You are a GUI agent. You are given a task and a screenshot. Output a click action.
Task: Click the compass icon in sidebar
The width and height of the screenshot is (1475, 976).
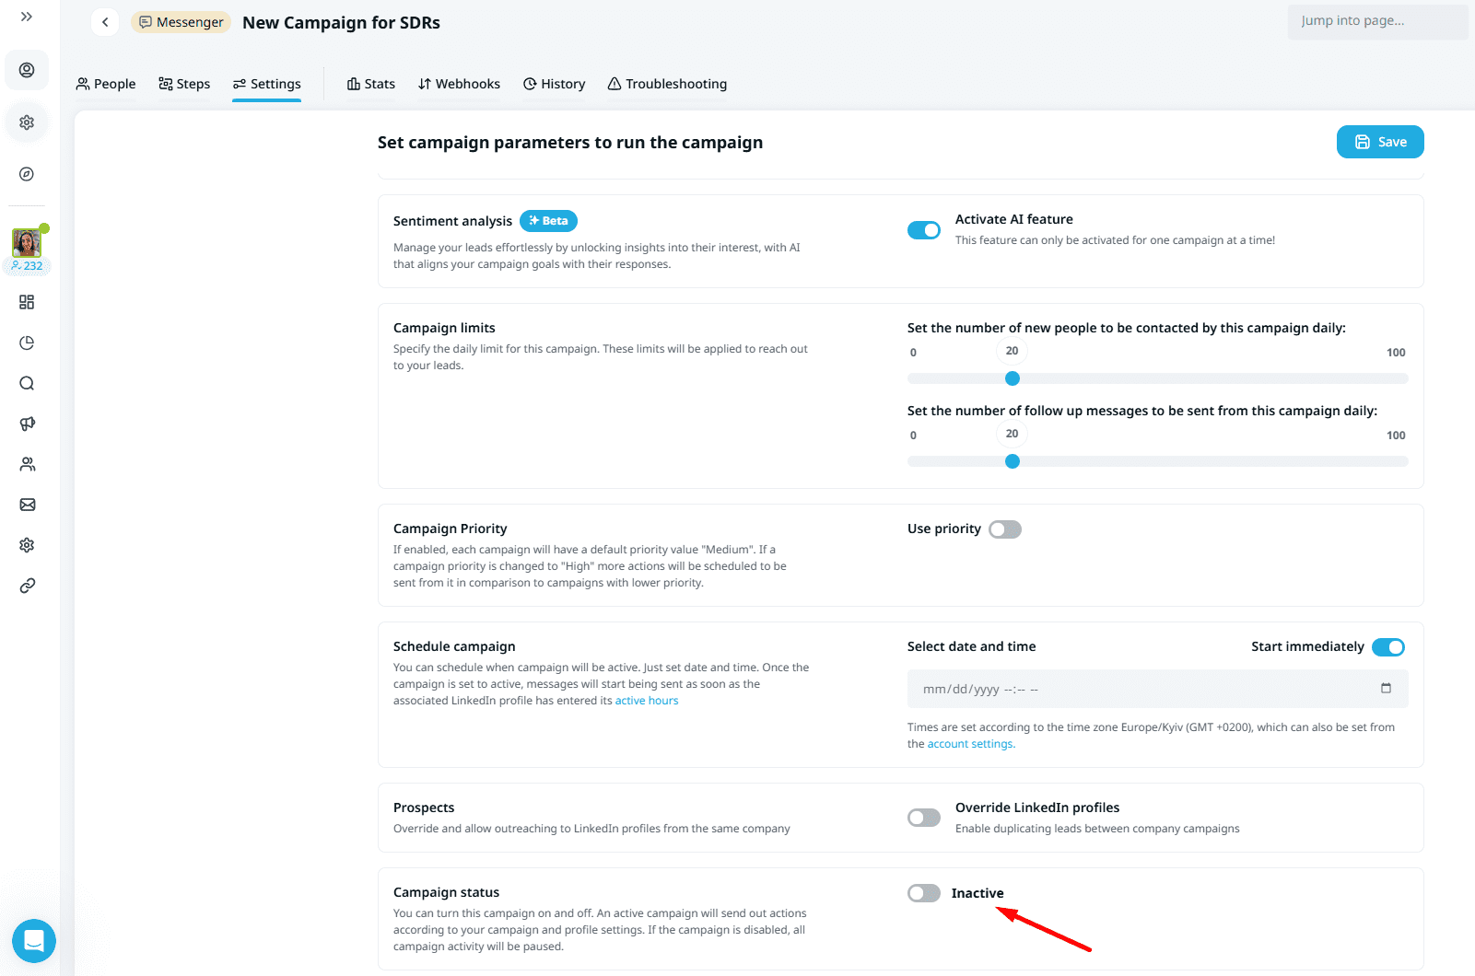(27, 174)
